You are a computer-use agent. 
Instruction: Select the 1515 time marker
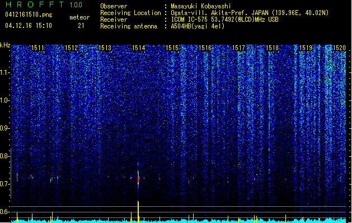pyautogui.click(x=172, y=48)
